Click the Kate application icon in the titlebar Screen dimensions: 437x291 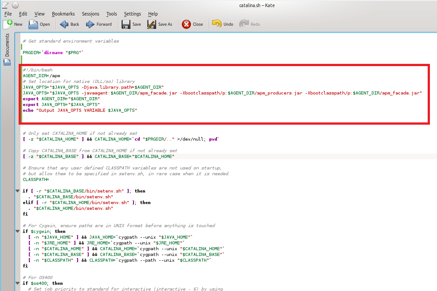point(6,5)
